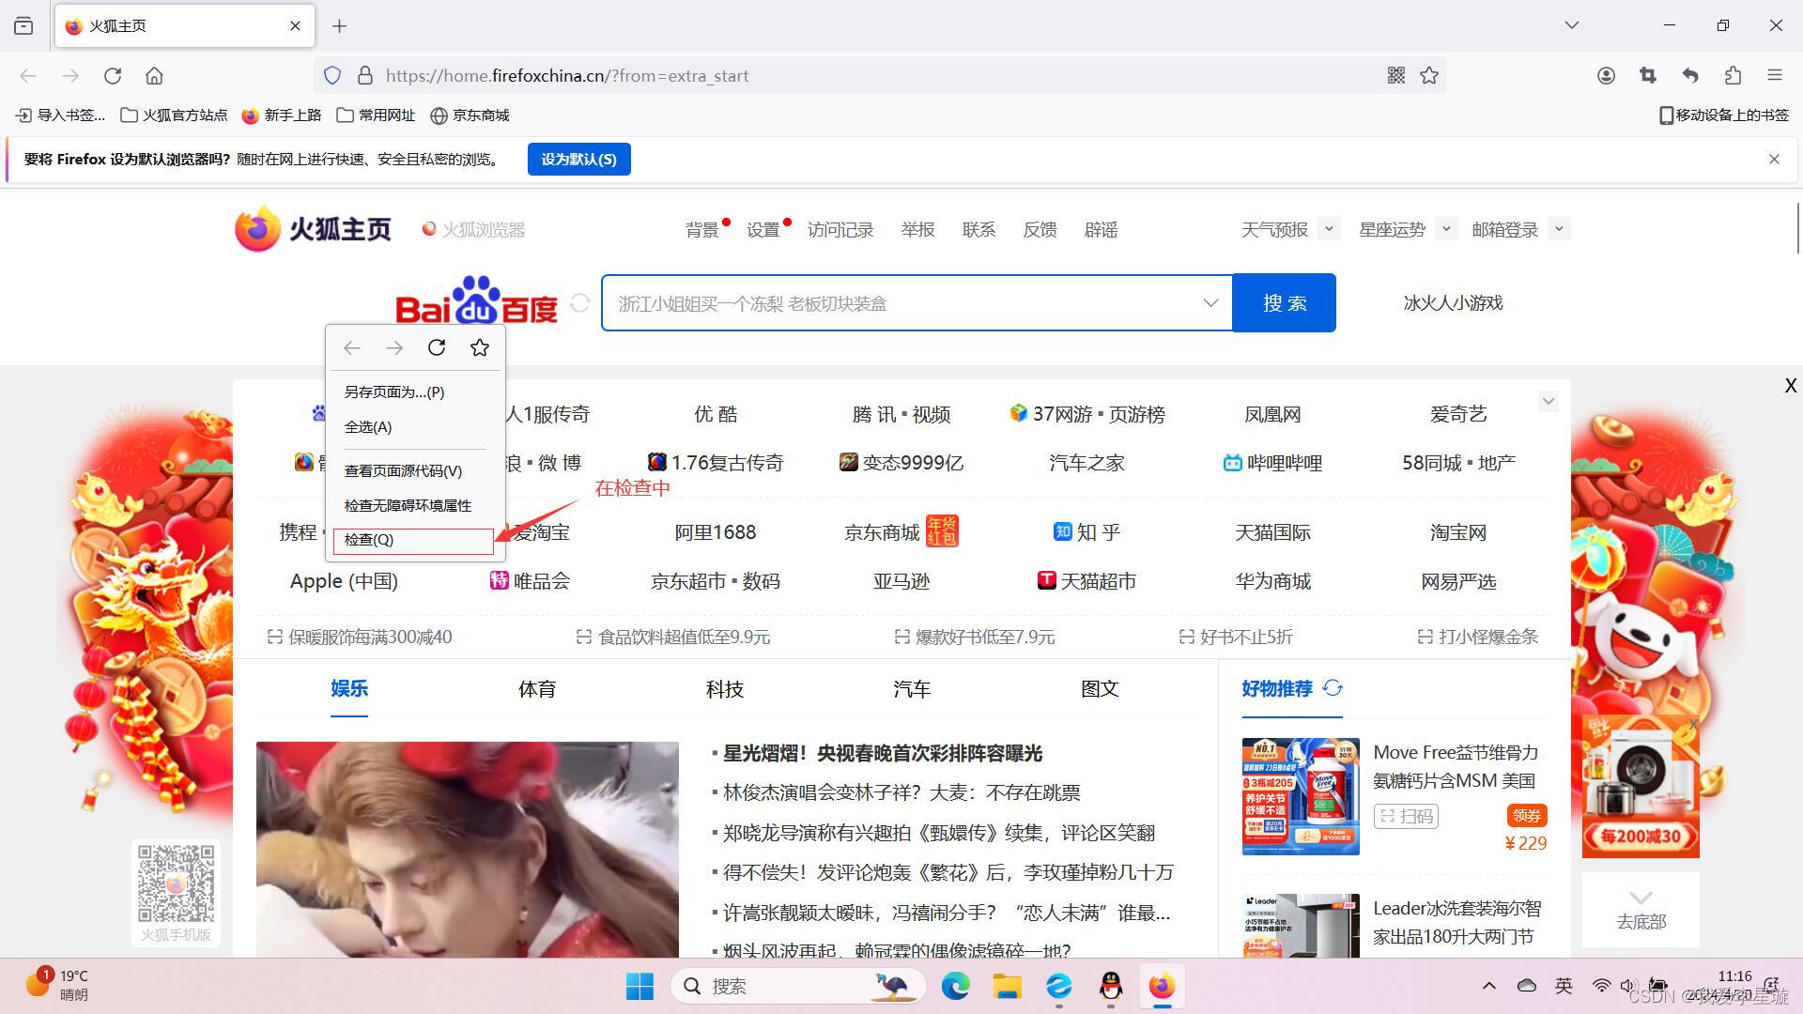Image resolution: width=1803 pixels, height=1014 pixels.
Task: Open the 冰火人小游戏 link
Action: click(x=1453, y=302)
